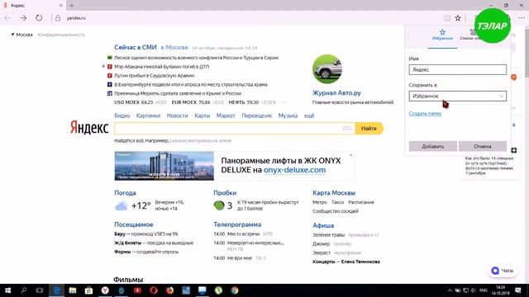Expand the Сохранить в Избранное dropdown
The width and height of the screenshot is (529, 297).
tap(457, 96)
